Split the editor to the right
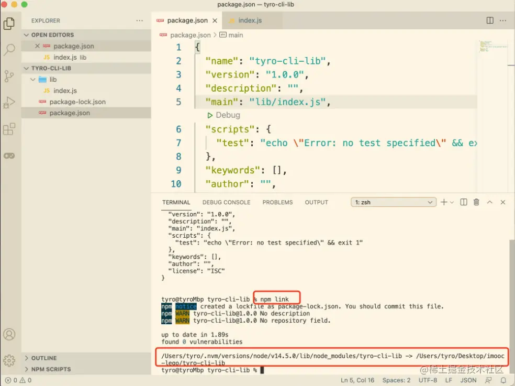The height and width of the screenshot is (386, 515). (x=490, y=20)
